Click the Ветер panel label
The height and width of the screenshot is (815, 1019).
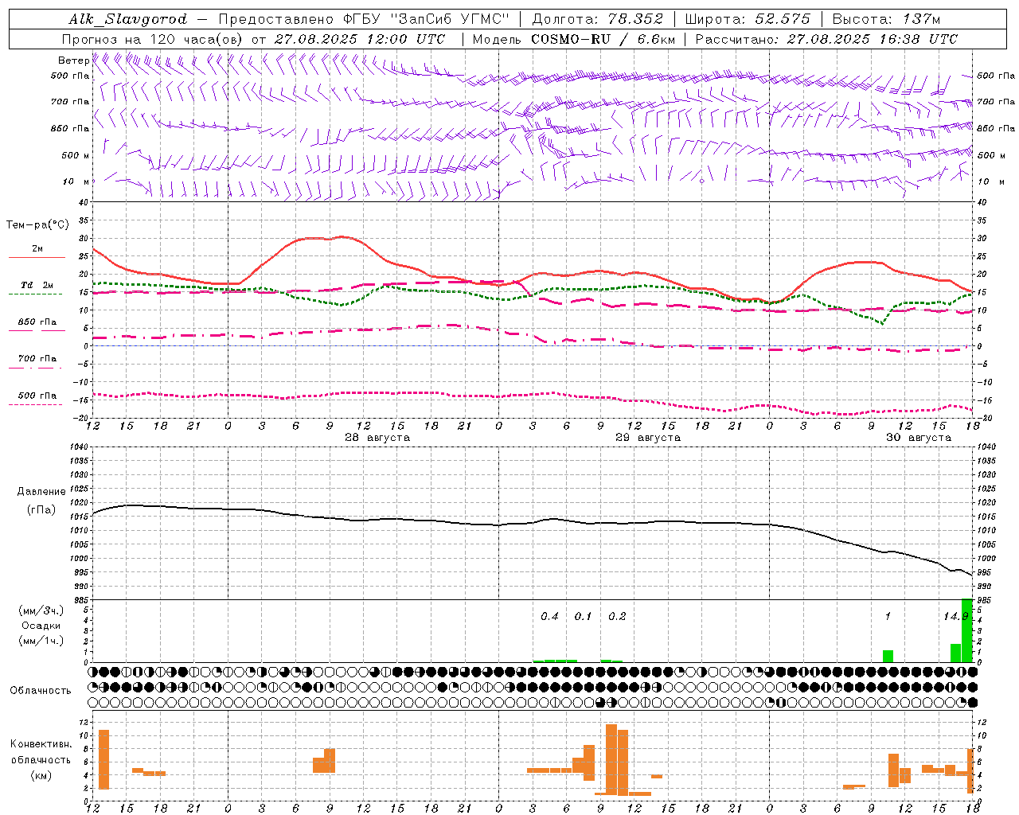tap(74, 60)
